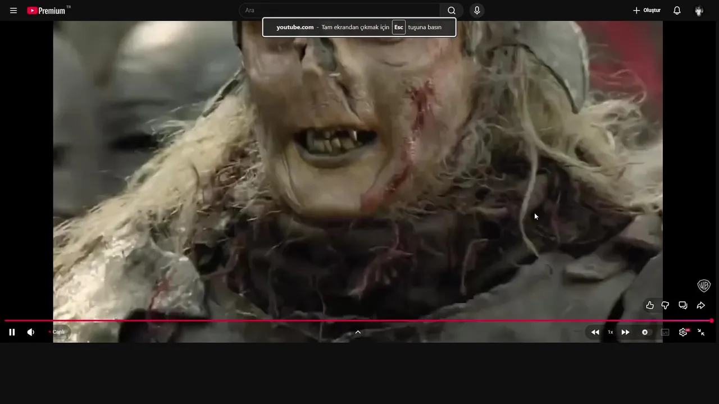Click the Warner Bros channel watermark
This screenshot has width=719, height=404.
pyautogui.click(x=704, y=286)
